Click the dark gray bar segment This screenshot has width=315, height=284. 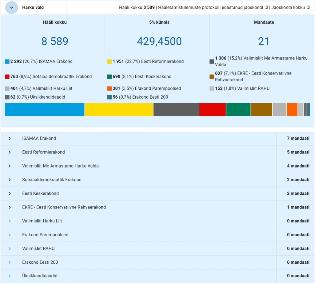click(176, 110)
